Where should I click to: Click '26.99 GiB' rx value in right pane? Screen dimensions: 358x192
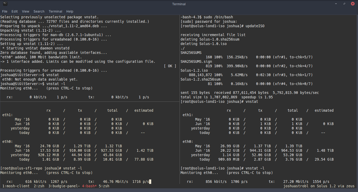coord(230,146)
